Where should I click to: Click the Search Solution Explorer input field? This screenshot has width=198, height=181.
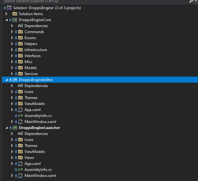click(95, 1)
